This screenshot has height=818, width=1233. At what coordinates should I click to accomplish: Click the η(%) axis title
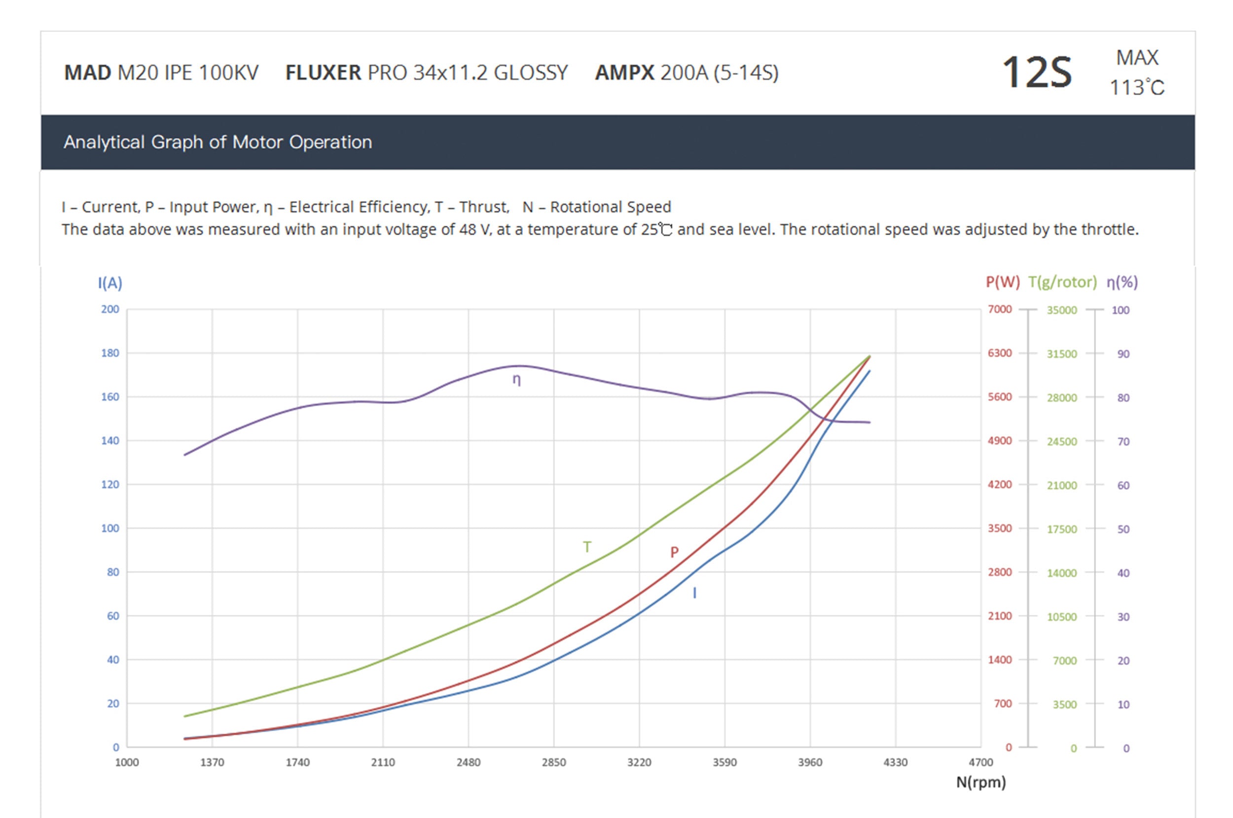[x=1122, y=282]
